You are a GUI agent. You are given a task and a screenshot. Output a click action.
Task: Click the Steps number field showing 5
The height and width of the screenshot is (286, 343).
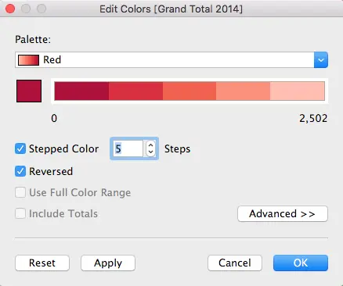point(128,148)
